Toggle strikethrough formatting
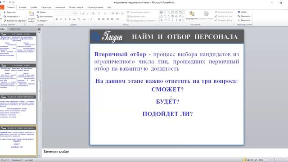The height and width of the screenshot is (162, 288). tap(74, 19)
